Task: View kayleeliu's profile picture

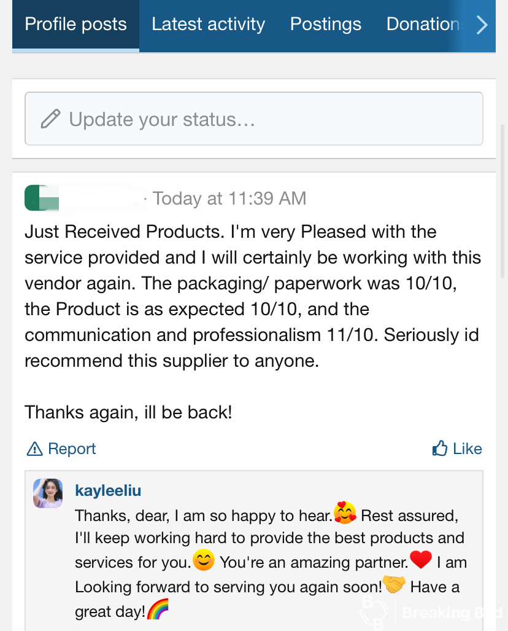Action: pyautogui.click(x=48, y=493)
